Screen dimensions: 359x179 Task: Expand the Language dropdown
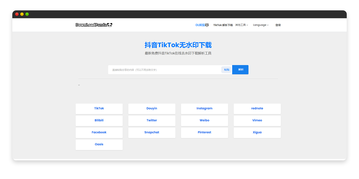click(261, 25)
